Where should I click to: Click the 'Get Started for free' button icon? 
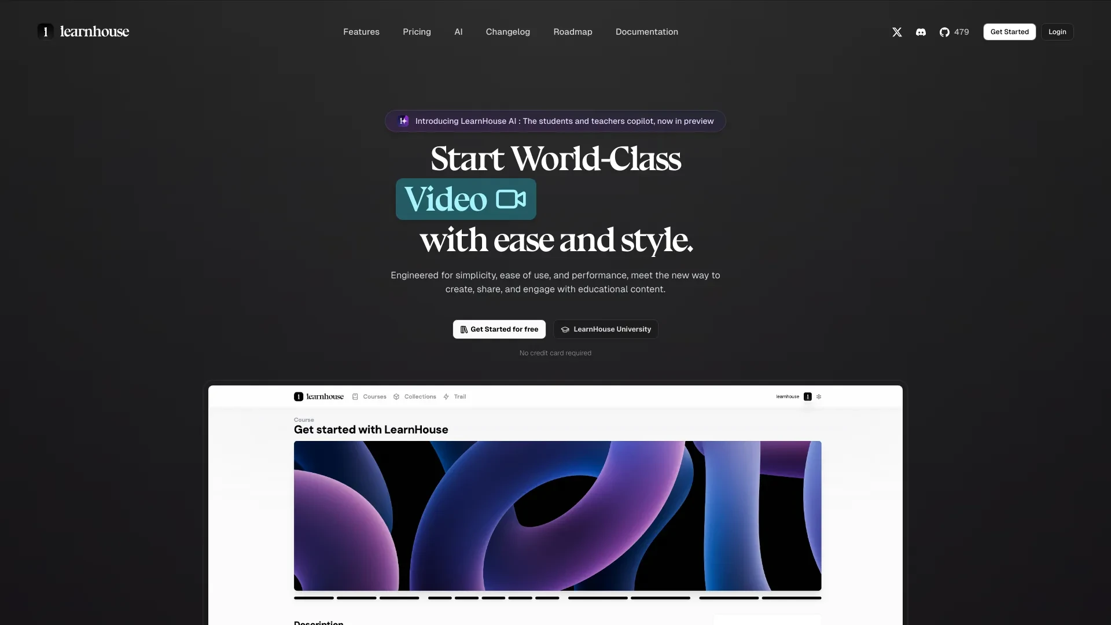pos(463,329)
